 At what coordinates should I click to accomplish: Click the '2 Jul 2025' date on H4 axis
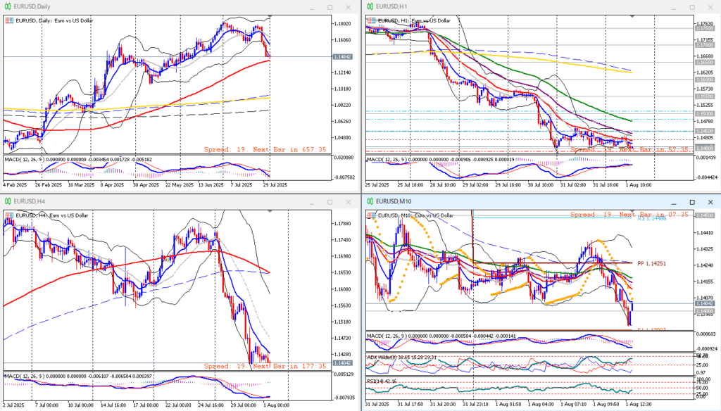[x=15, y=405]
